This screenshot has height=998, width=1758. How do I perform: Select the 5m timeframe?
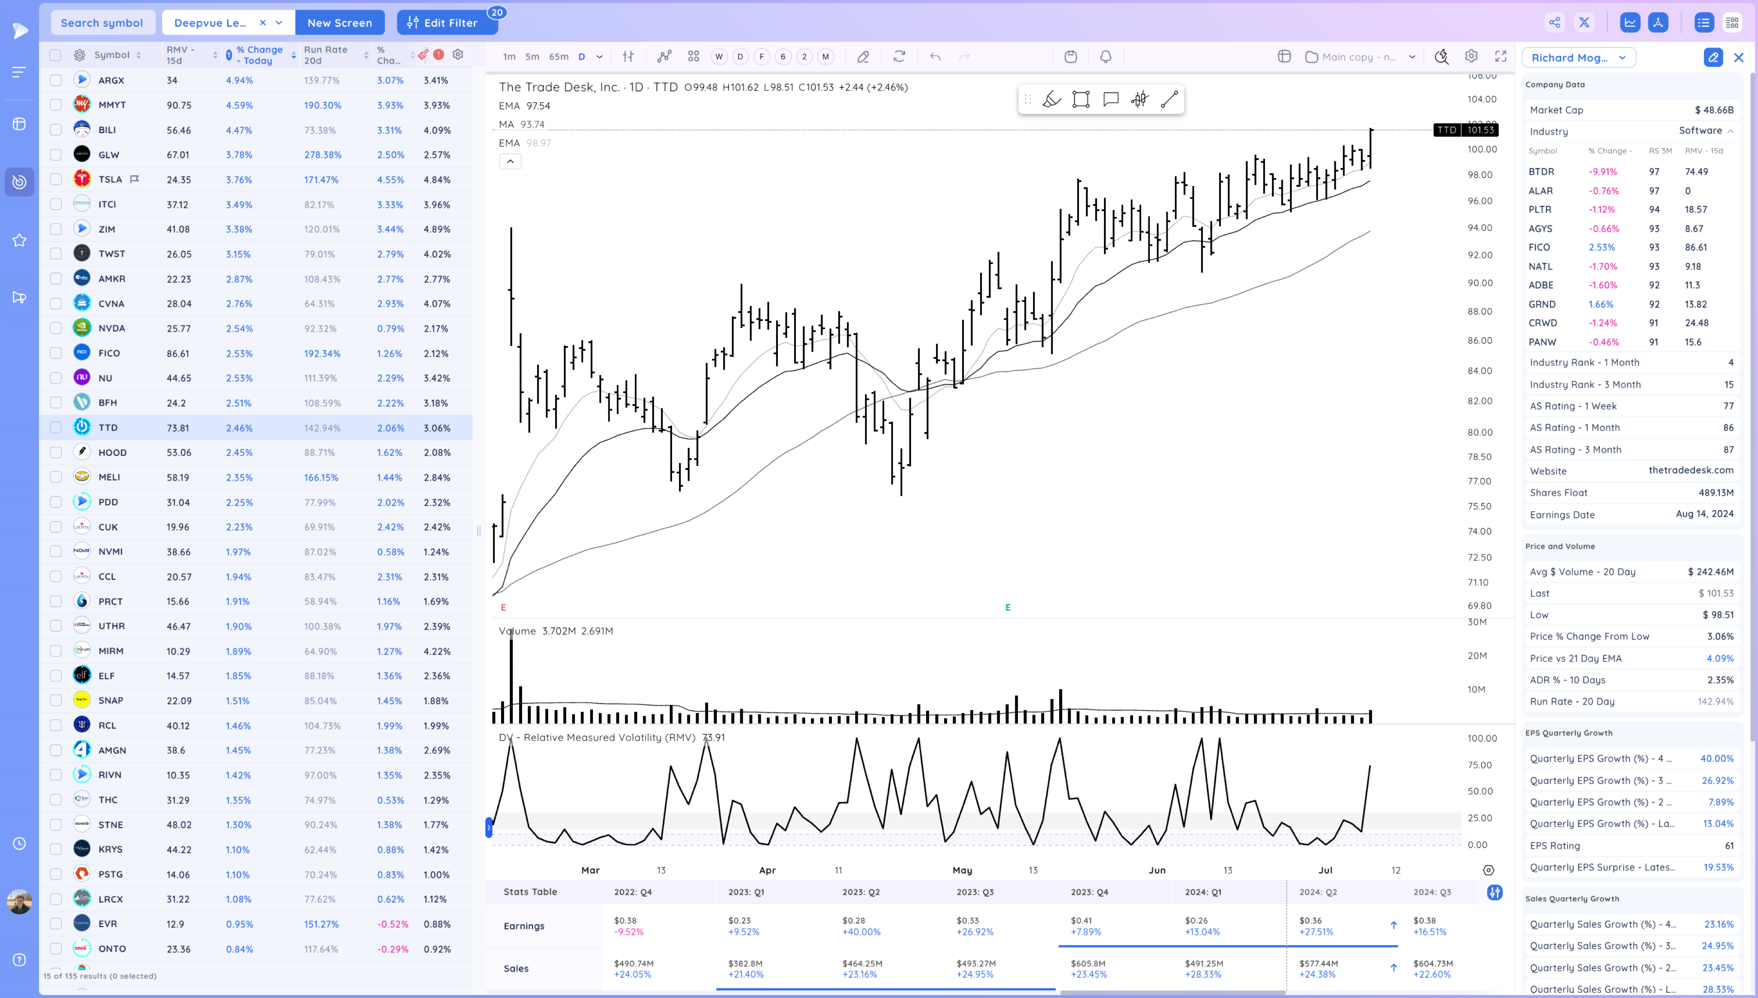tap(532, 57)
